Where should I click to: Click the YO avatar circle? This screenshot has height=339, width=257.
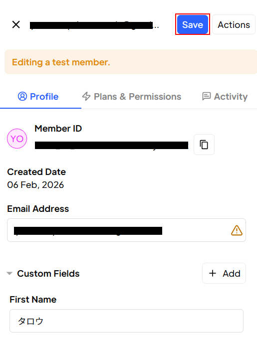click(x=17, y=139)
